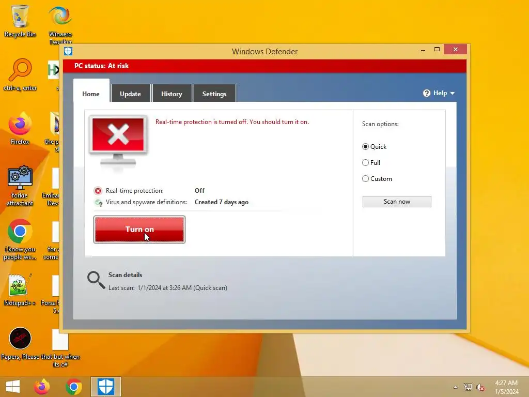Click the 'Off' real-time protection value

pyautogui.click(x=200, y=191)
